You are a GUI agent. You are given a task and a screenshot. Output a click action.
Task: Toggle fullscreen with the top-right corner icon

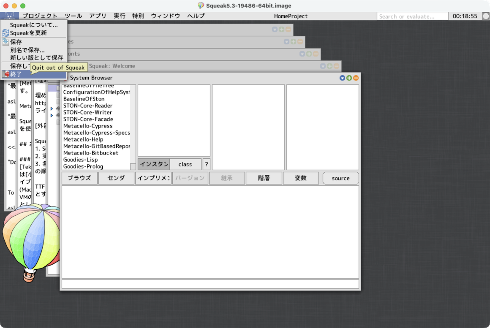pyautogui.click(x=485, y=16)
